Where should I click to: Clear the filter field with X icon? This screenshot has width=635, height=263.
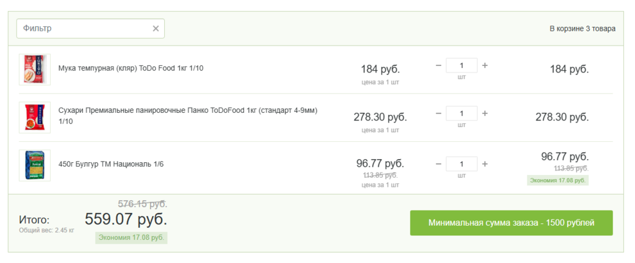155,28
